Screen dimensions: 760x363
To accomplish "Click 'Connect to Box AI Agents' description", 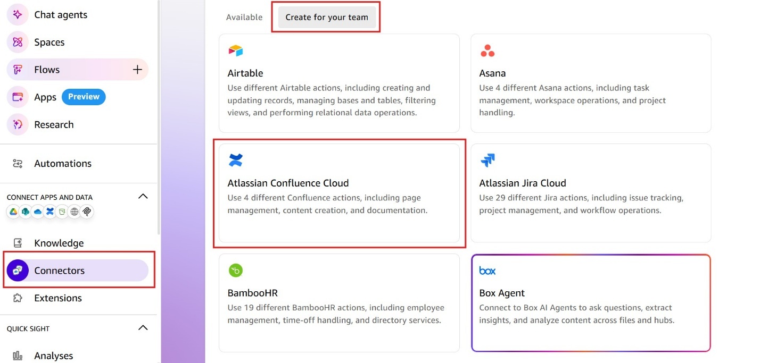I will point(577,314).
